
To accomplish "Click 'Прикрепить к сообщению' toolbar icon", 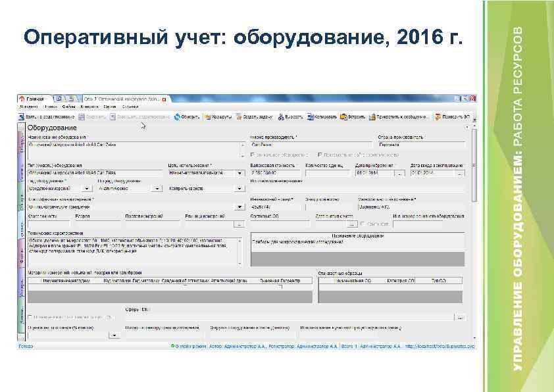I will [x=372, y=117].
